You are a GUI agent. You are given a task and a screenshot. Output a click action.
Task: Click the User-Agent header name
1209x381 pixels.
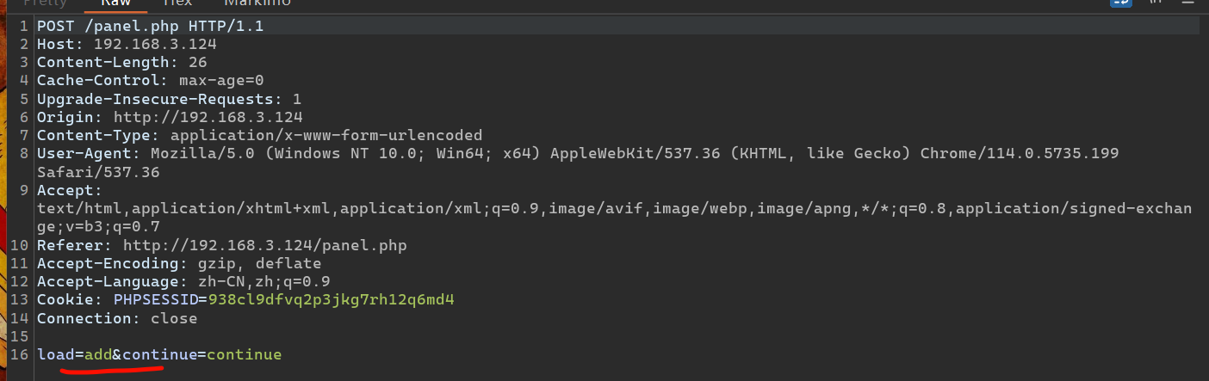(x=87, y=153)
